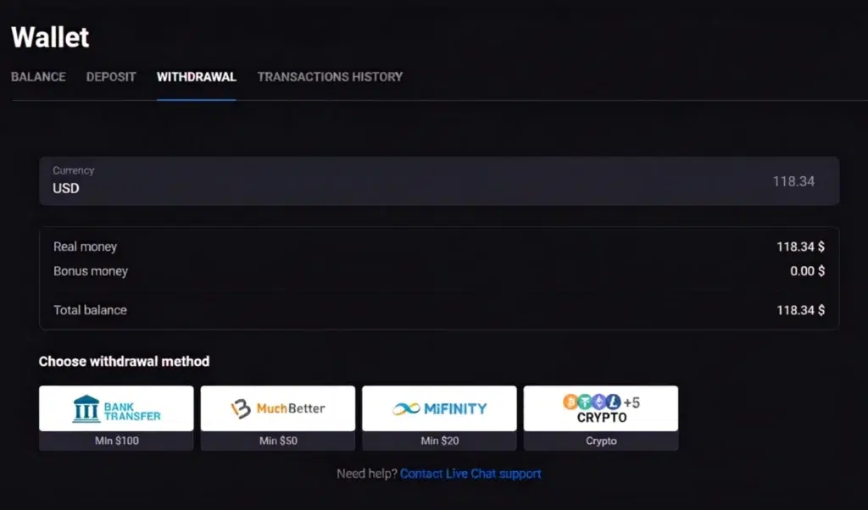Click the Bonus money 0.00 $ value
This screenshot has height=510, width=868.
807,271
